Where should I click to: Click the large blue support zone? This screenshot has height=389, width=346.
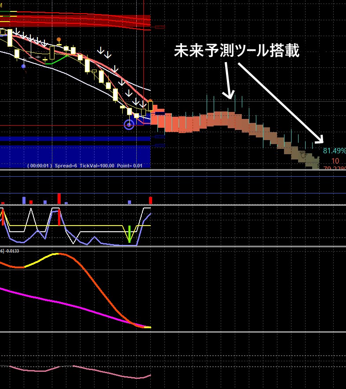pos(75,157)
